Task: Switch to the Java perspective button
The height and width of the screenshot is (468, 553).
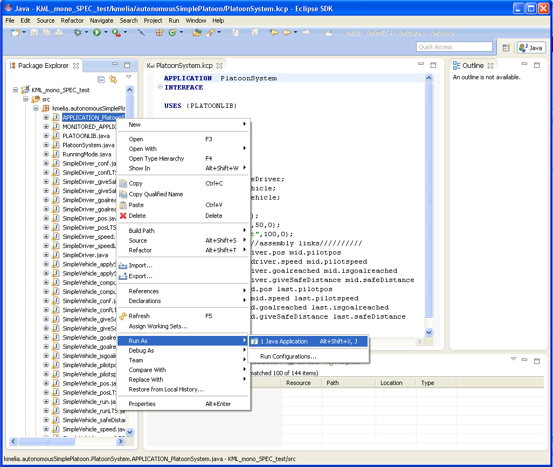Action: 531,47
